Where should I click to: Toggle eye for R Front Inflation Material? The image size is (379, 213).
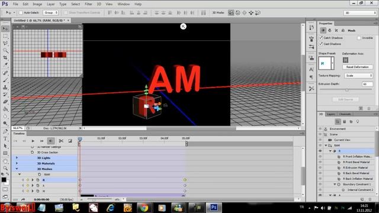(320, 156)
